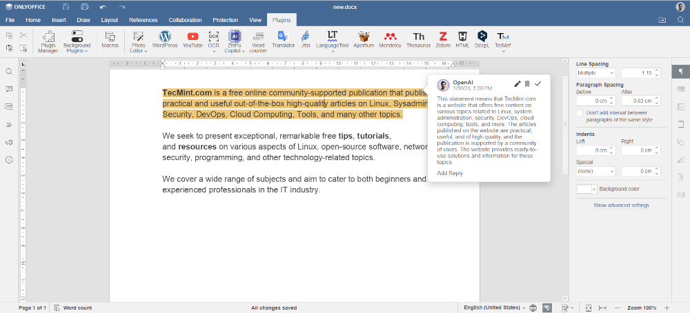The height and width of the screenshot is (313, 690).
Task: Enable don't add interval between paragraphs checkbox
Action: click(x=580, y=113)
